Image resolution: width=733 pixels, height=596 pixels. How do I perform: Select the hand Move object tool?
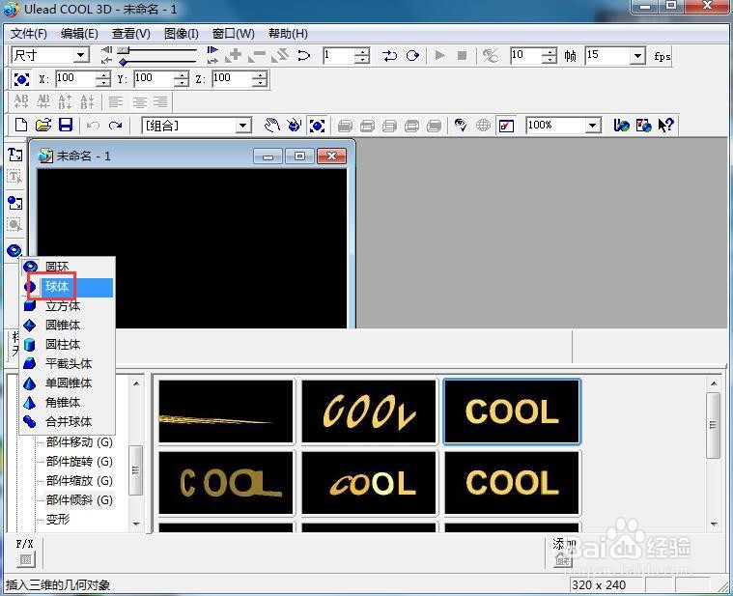[x=271, y=126]
